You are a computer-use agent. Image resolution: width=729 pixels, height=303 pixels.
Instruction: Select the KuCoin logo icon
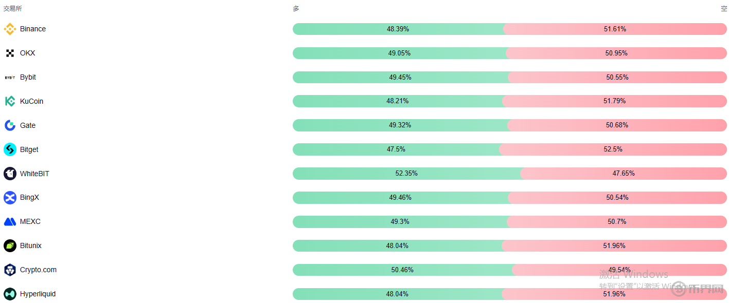point(10,101)
